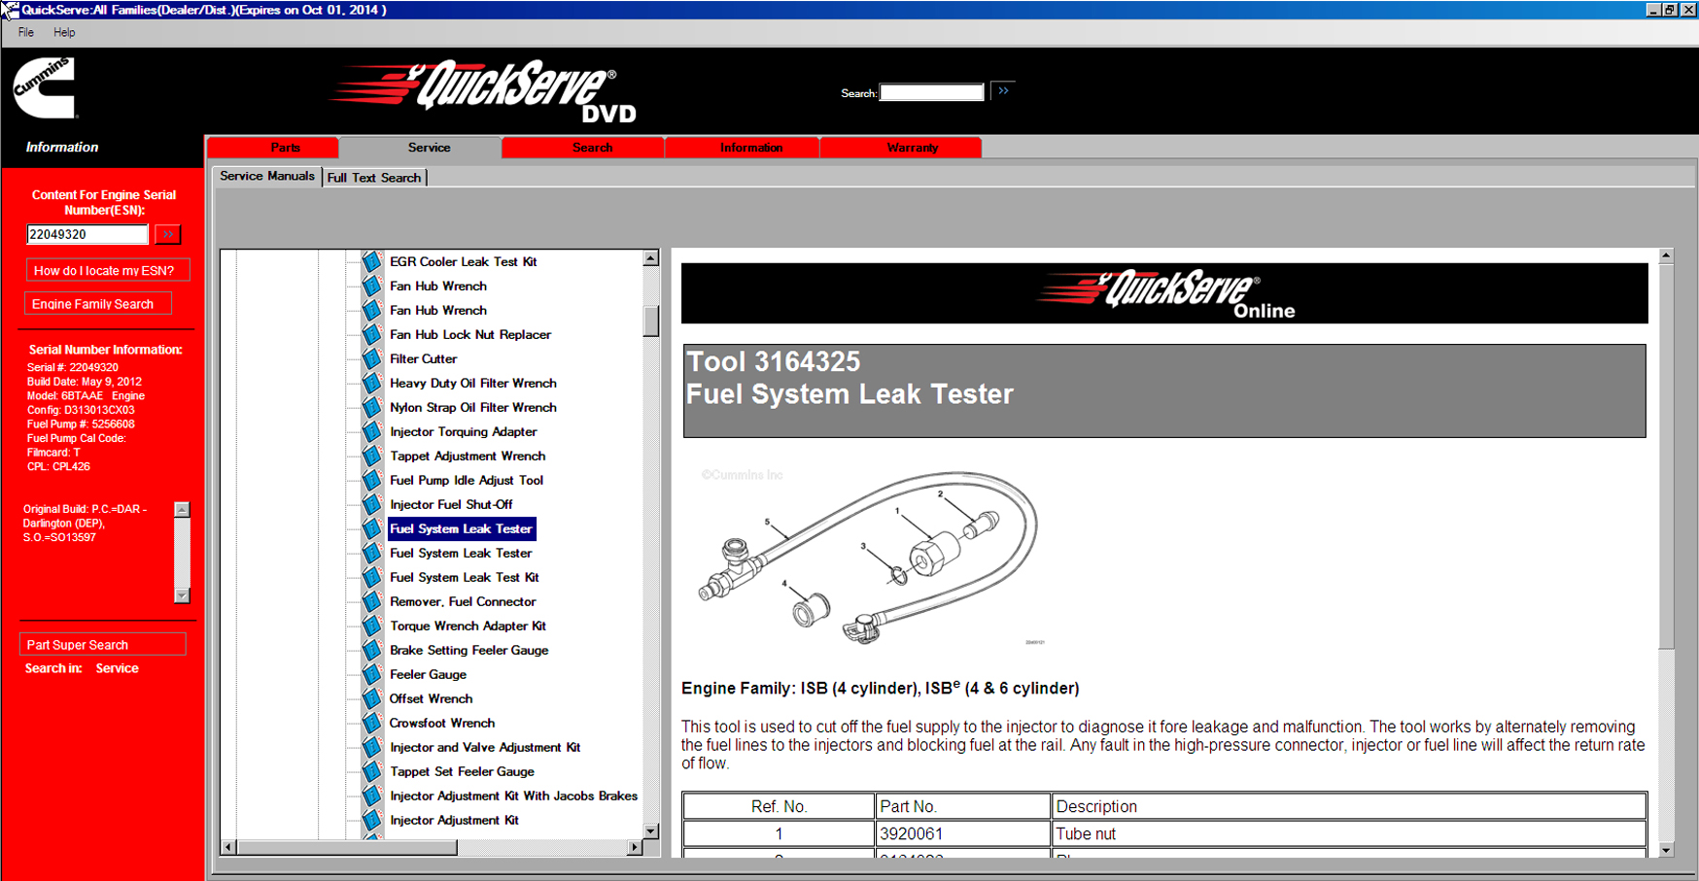The width and height of the screenshot is (1699, 881).
Task: Open Engine Family Search
Action: [95, 304]
